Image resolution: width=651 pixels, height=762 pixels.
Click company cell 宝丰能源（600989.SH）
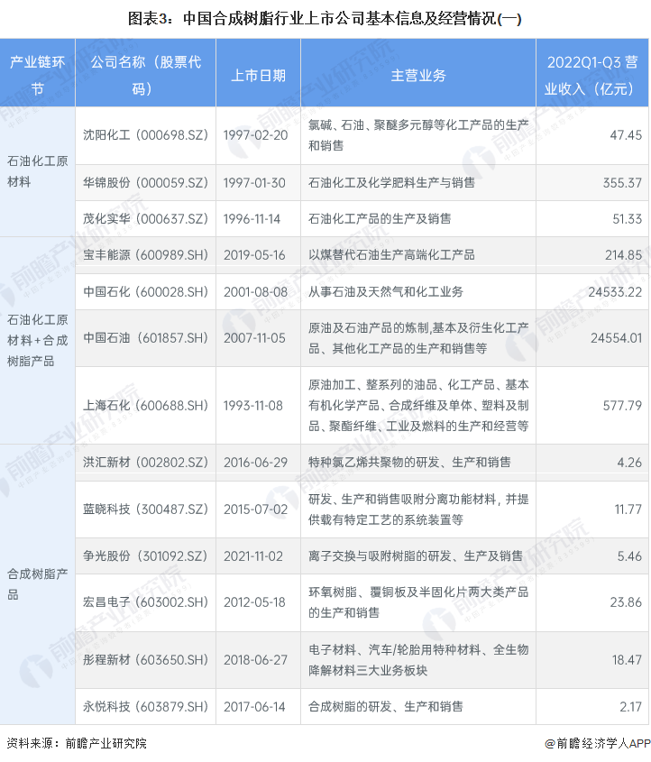[145, 254]
